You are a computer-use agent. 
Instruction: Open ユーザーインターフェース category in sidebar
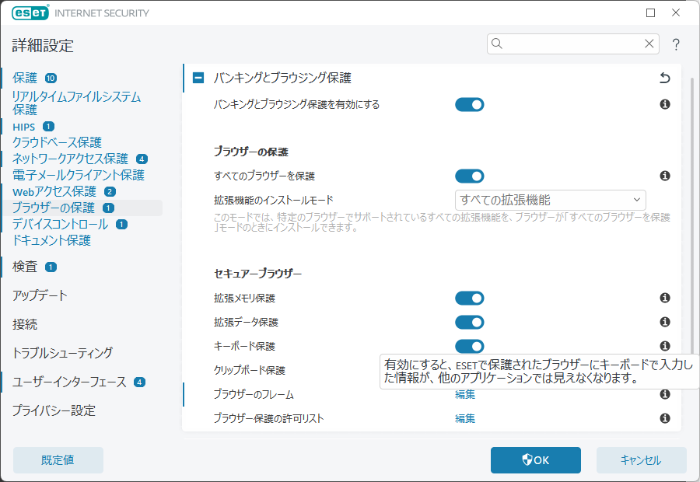(x=69, y=382)
